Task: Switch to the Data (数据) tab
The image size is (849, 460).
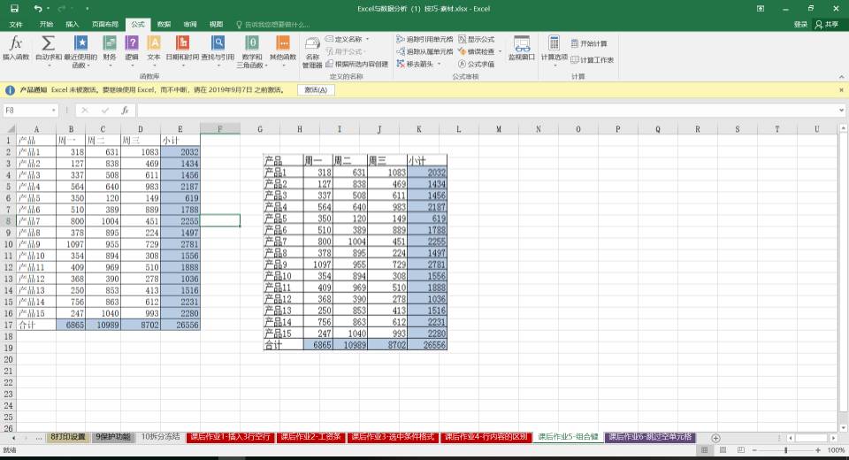Action: (164, 25)
